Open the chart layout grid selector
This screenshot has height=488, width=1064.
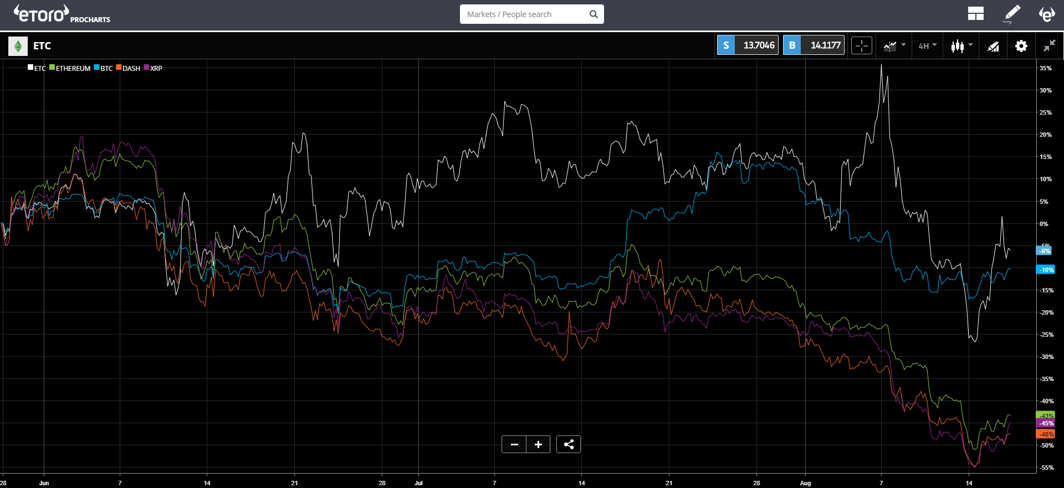click(x=975, y=14)
